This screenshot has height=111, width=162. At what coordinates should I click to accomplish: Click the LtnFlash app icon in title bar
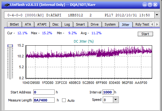[x=7, y=5]
